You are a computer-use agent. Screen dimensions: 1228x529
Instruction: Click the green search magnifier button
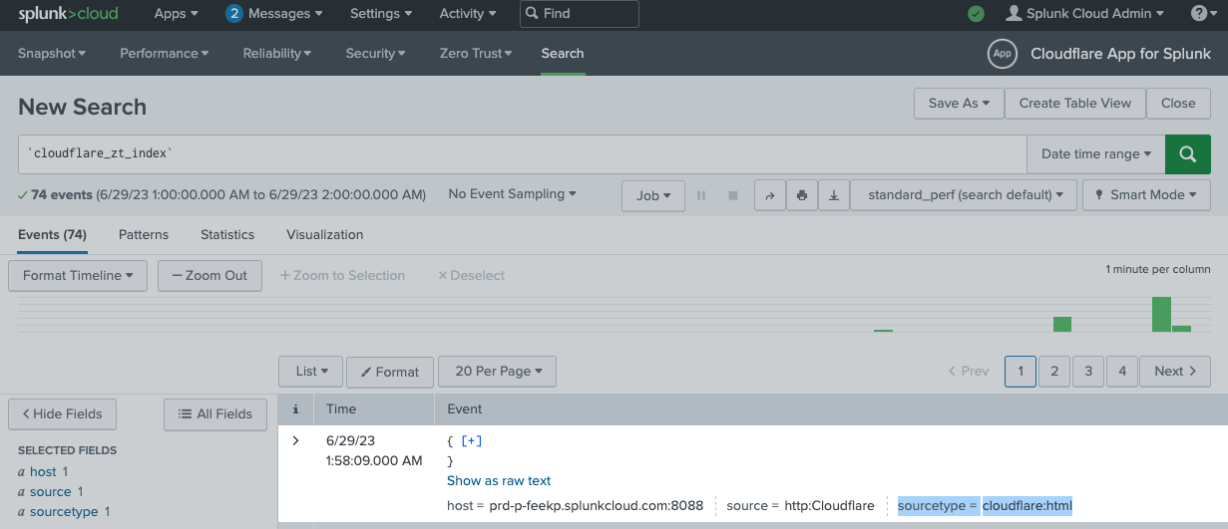coord(1188,154)
